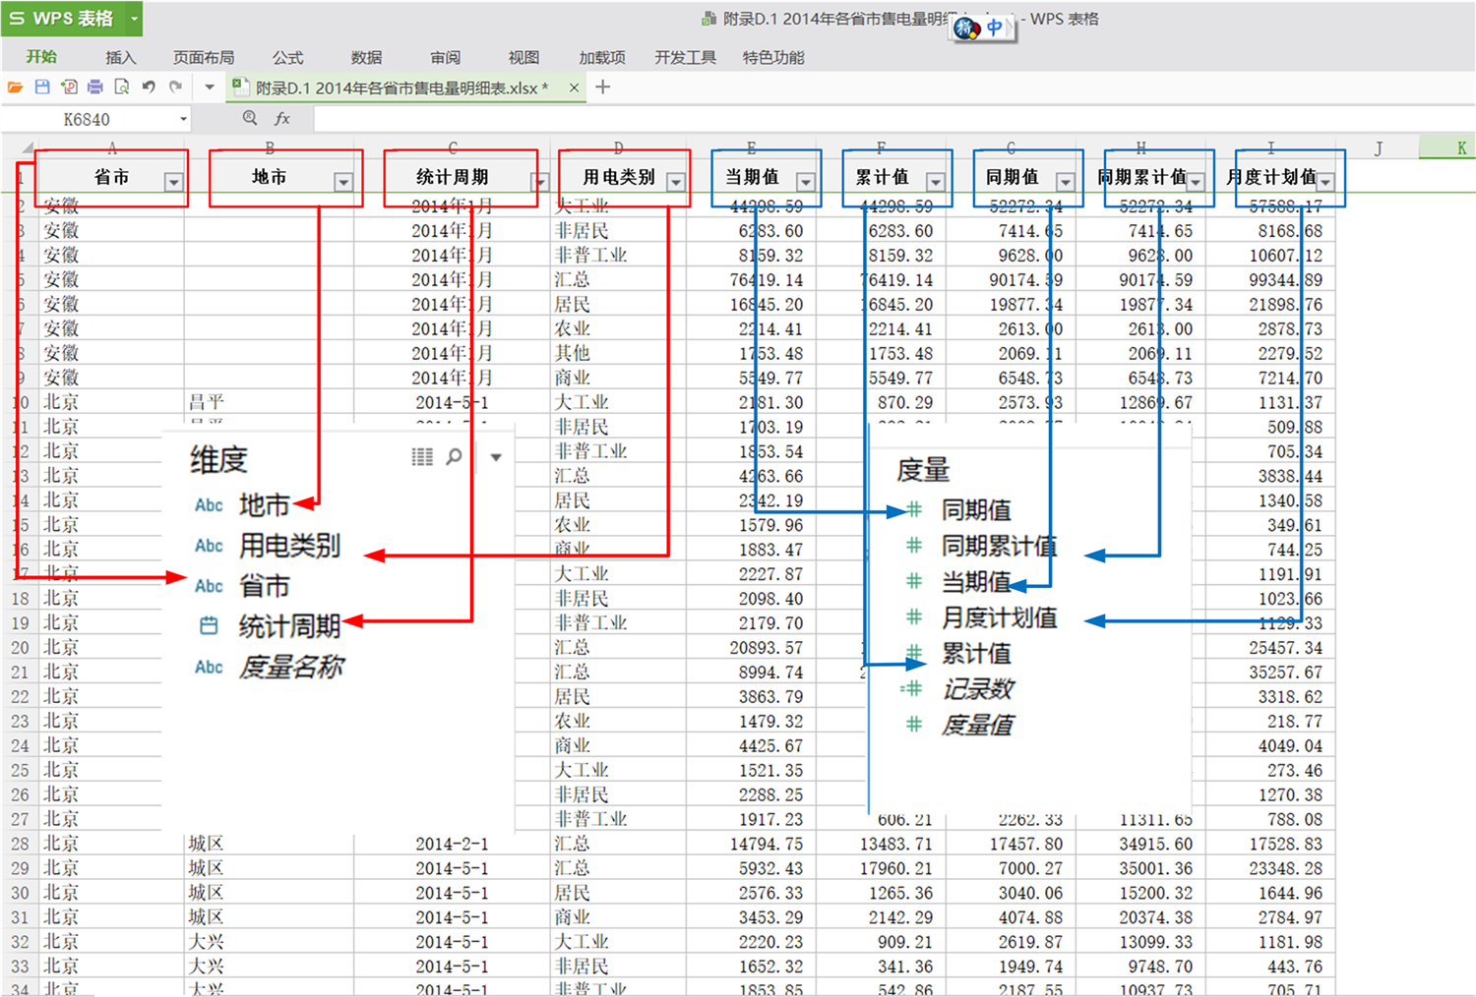Insert a function using the fx icon
The width and height of the screenshot is (1476, 997).
[283, 118]
